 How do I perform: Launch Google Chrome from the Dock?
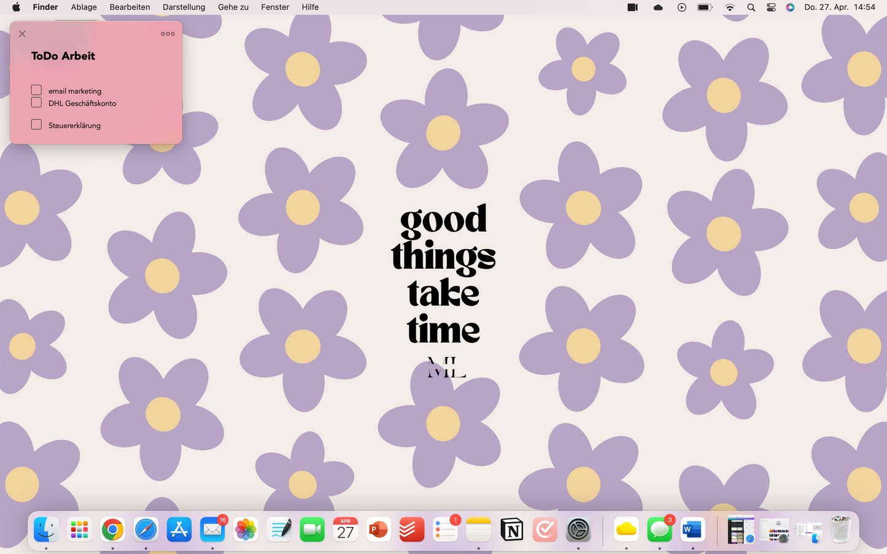click(112, 529)
